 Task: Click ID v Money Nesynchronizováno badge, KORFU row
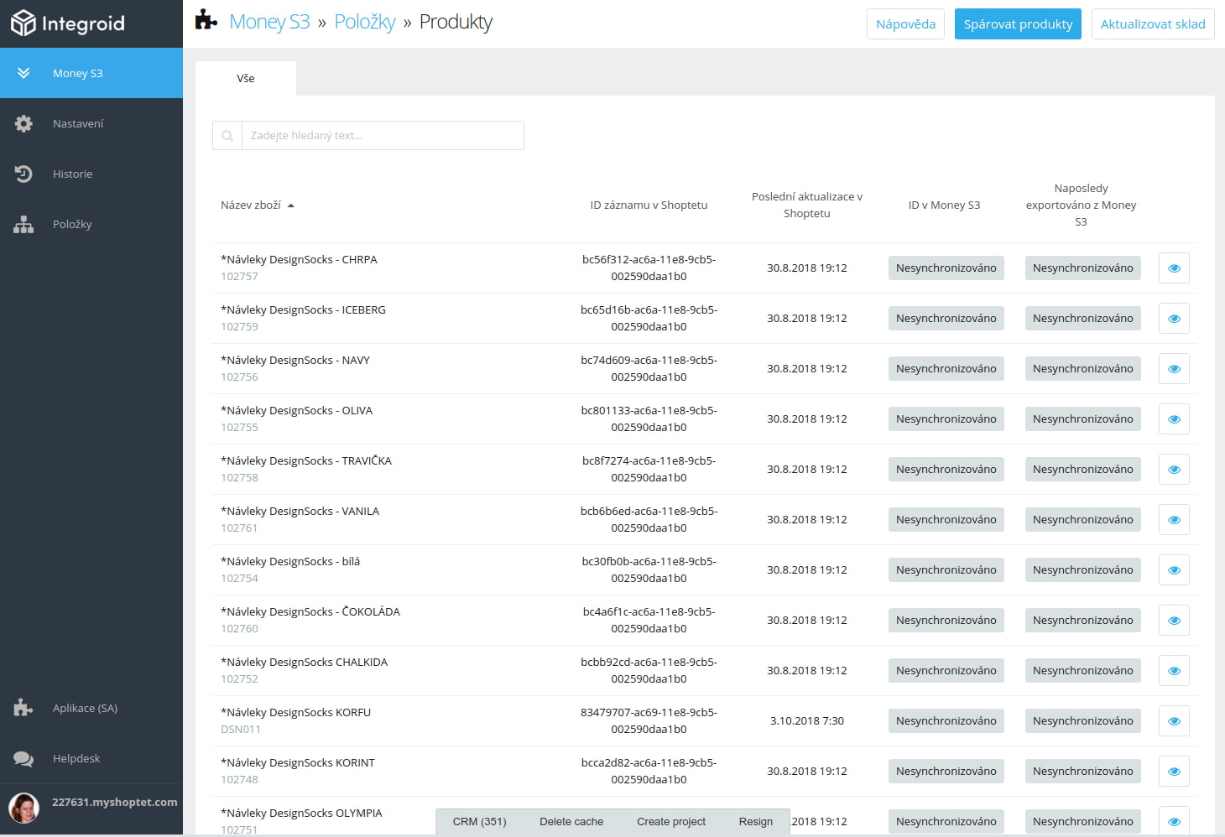point(946,721)
